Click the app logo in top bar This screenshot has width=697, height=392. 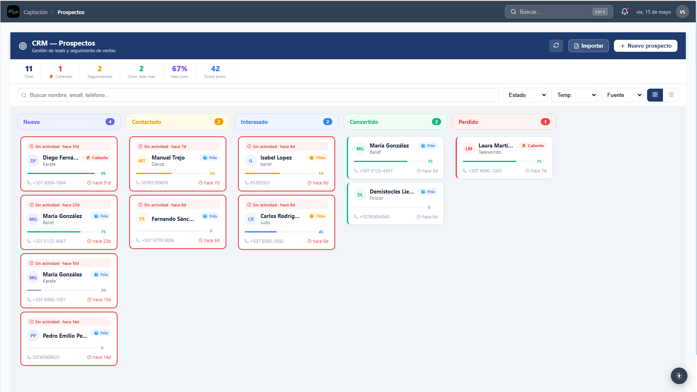point(13,12)
